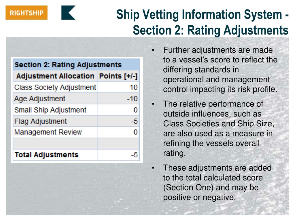
Task: Click the 'Class Society Adjustment' row label
Action: coord(55,87)
